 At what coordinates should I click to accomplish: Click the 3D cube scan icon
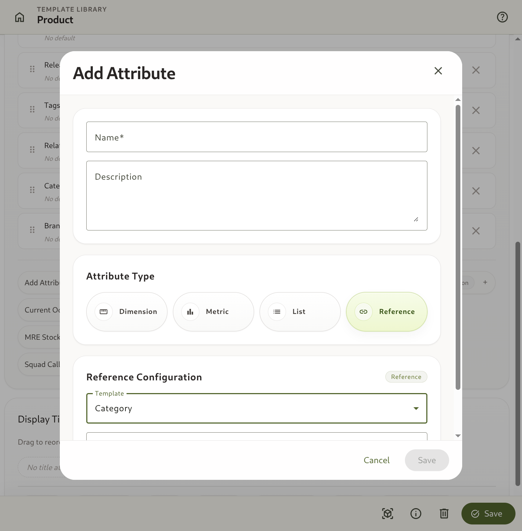[388, 514]
